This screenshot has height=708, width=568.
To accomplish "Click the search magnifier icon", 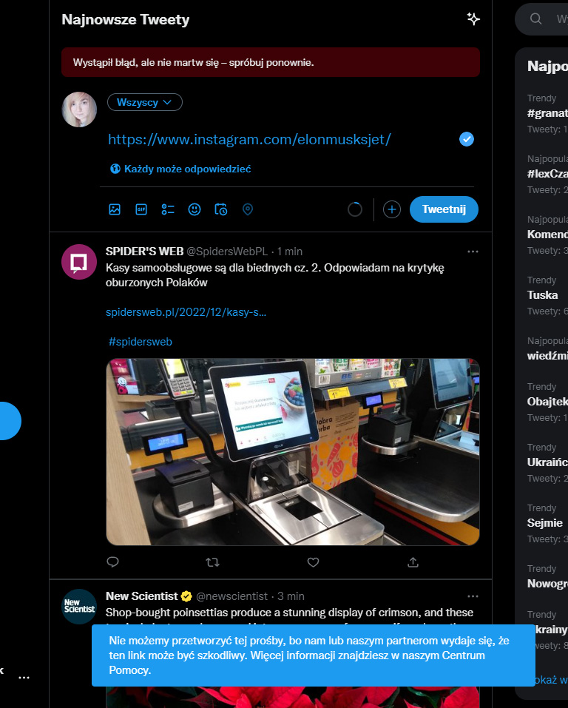I will pos(536,19).
